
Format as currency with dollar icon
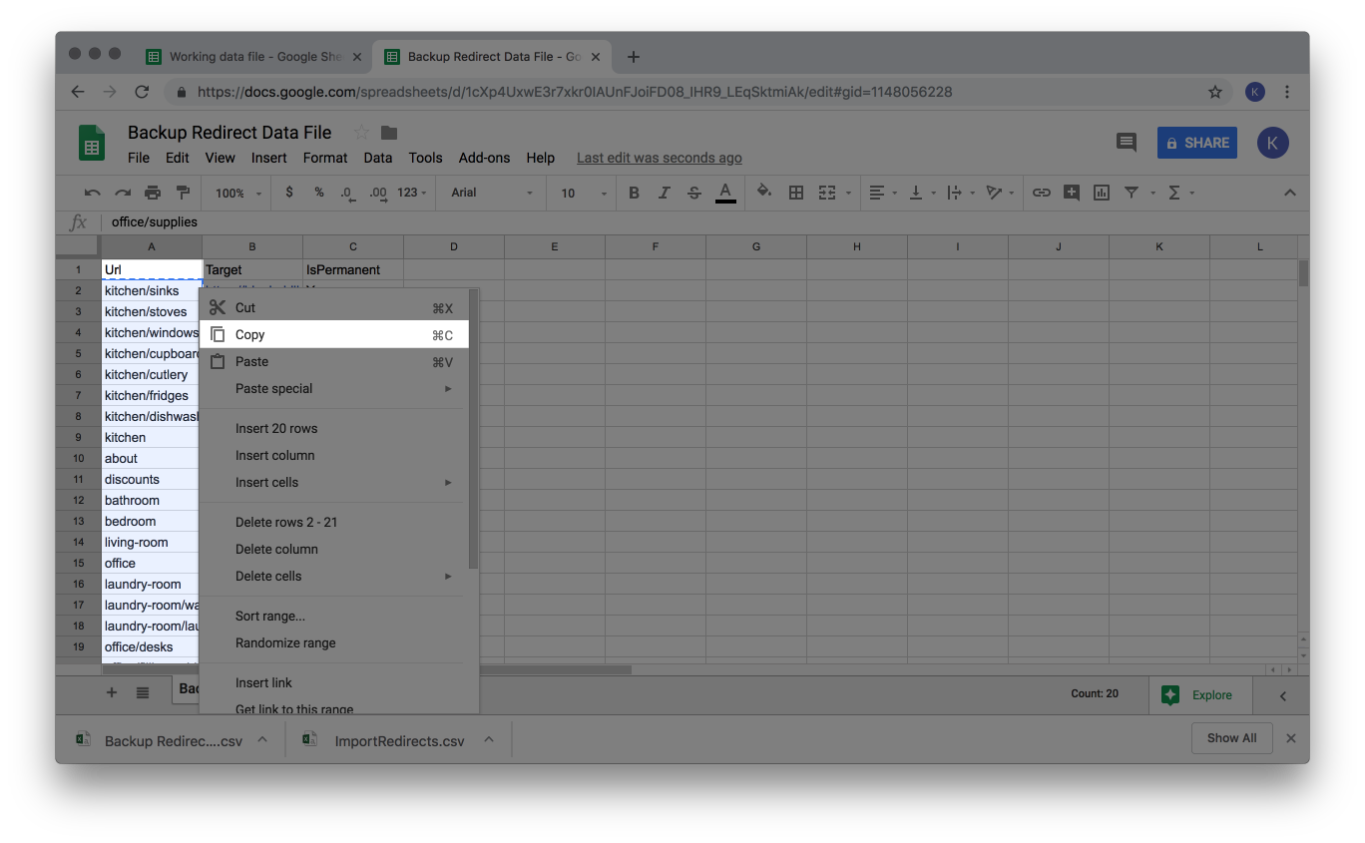[289, 193]
